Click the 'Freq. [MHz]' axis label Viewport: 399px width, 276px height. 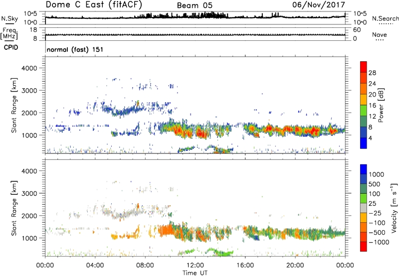pyautogui.click(x=9, y=34)
